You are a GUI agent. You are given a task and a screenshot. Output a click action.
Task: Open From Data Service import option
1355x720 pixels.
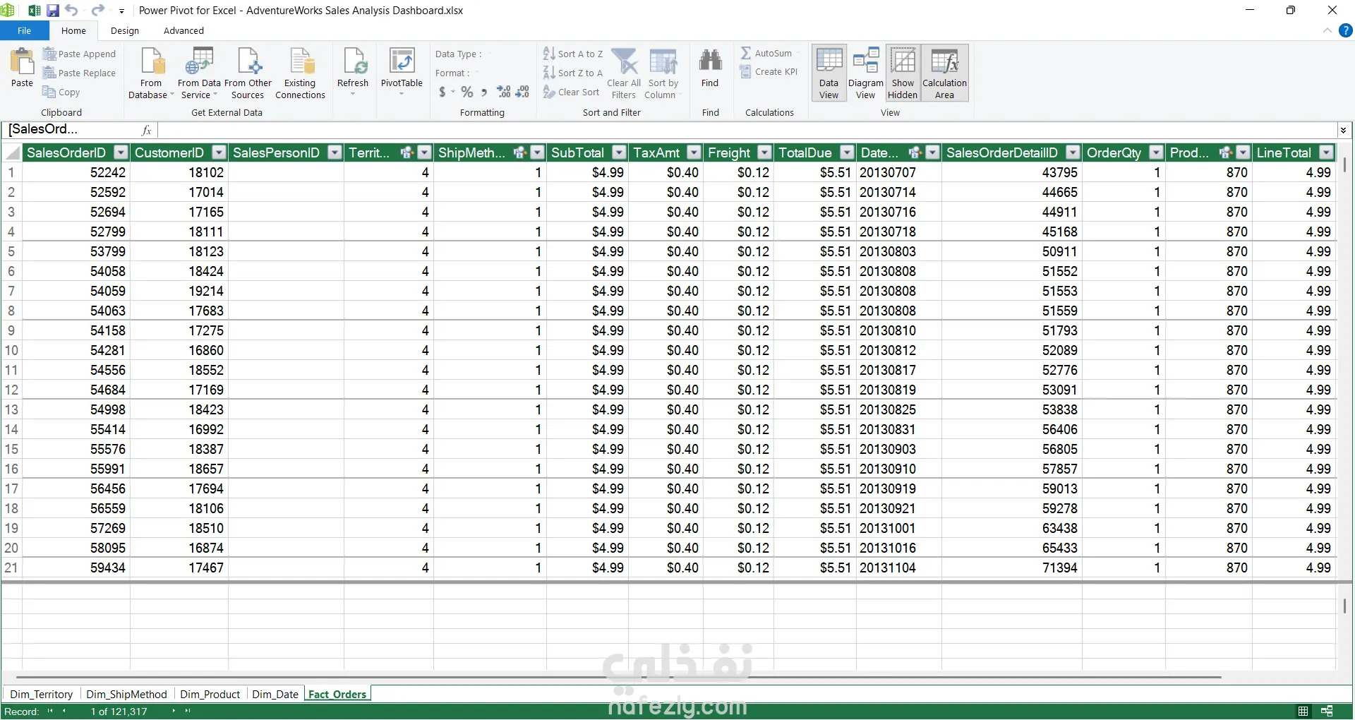(199, 73)
